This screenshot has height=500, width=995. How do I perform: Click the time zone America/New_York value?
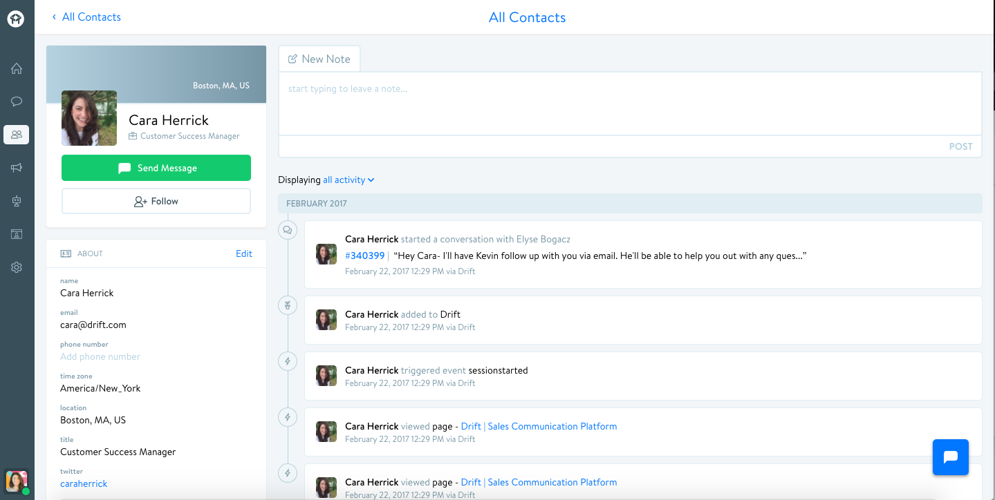point(100,388)
